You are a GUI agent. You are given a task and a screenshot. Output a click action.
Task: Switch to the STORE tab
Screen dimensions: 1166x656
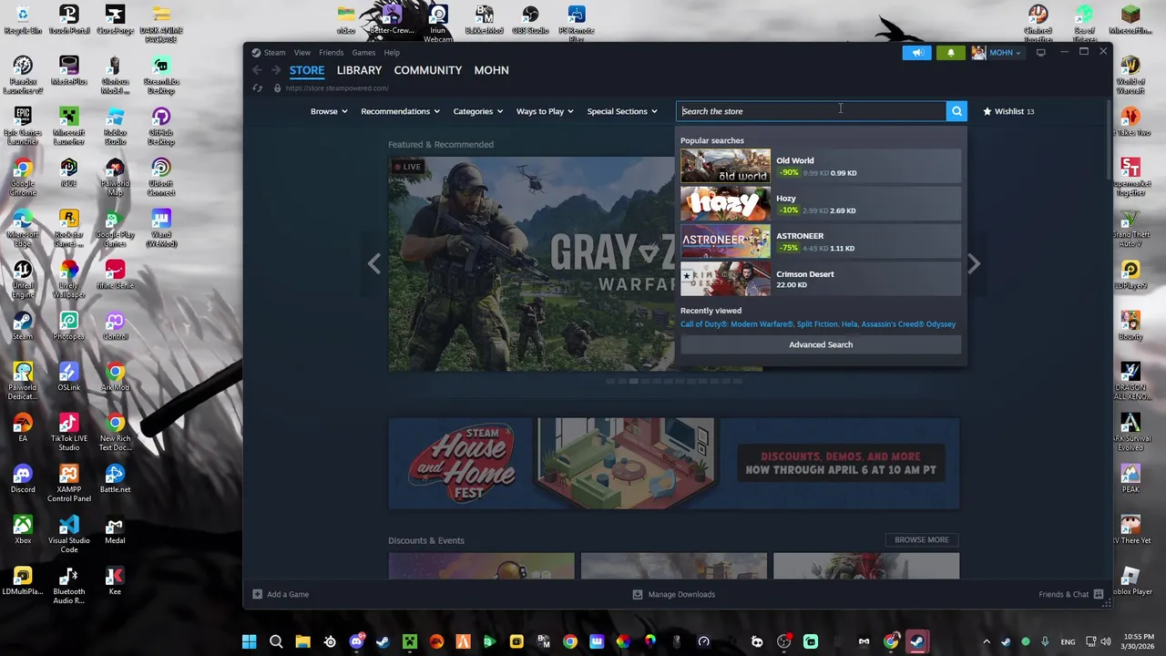pyautogui.click(x=307, y=70)
